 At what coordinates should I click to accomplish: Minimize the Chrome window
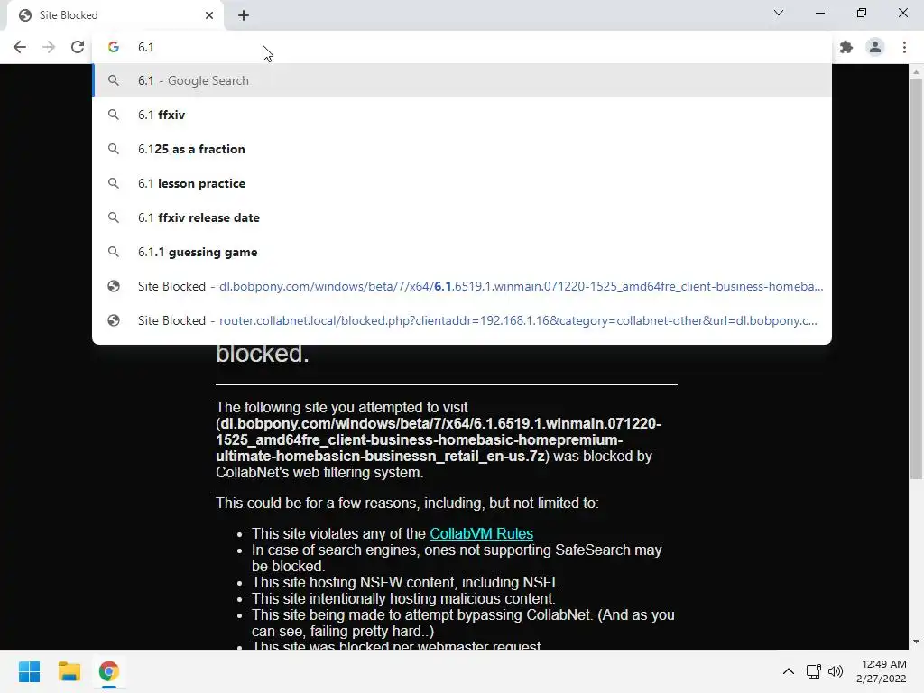tap(820, 13)
